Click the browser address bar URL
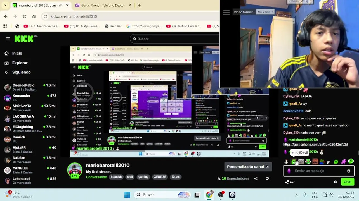359x201 pixels. pyautogui.click(x=74, y=16)
